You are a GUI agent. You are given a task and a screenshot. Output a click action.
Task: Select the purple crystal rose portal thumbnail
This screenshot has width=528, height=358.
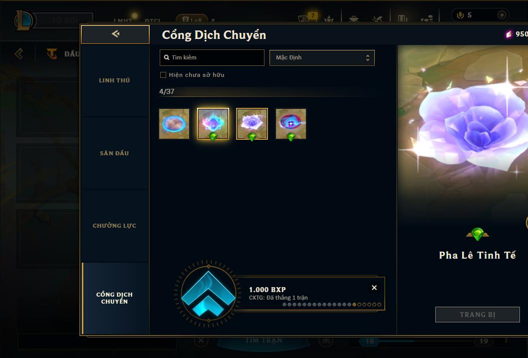click(252, 124)
